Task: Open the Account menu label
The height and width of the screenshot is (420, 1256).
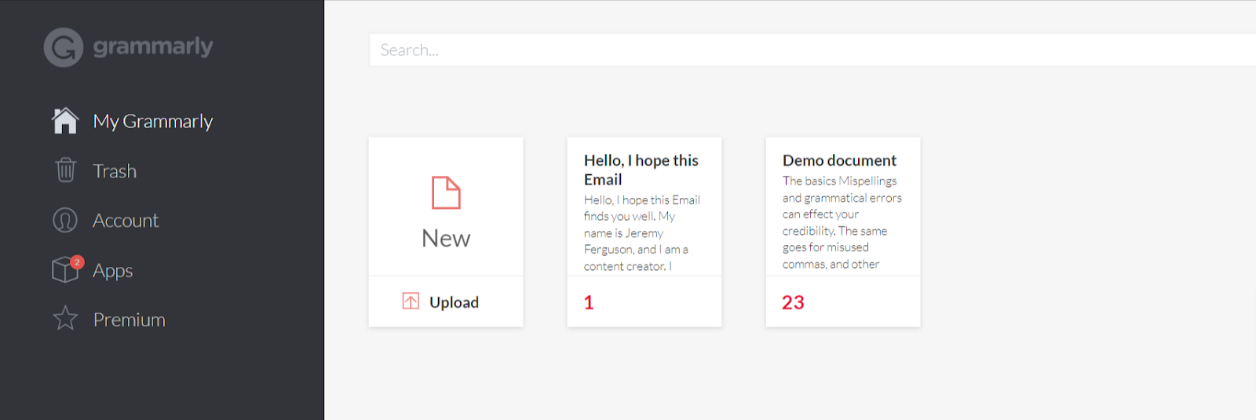Action: tap(126, 221)
